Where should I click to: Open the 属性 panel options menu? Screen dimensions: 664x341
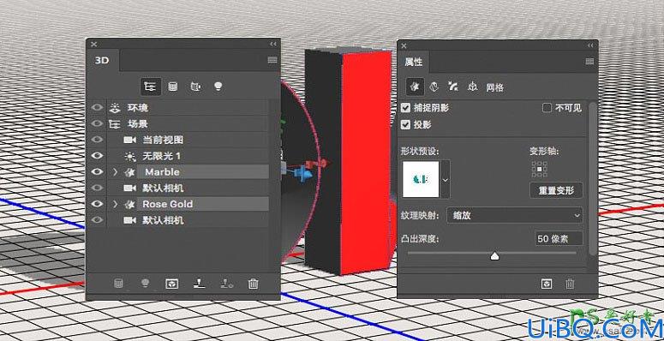589,62
